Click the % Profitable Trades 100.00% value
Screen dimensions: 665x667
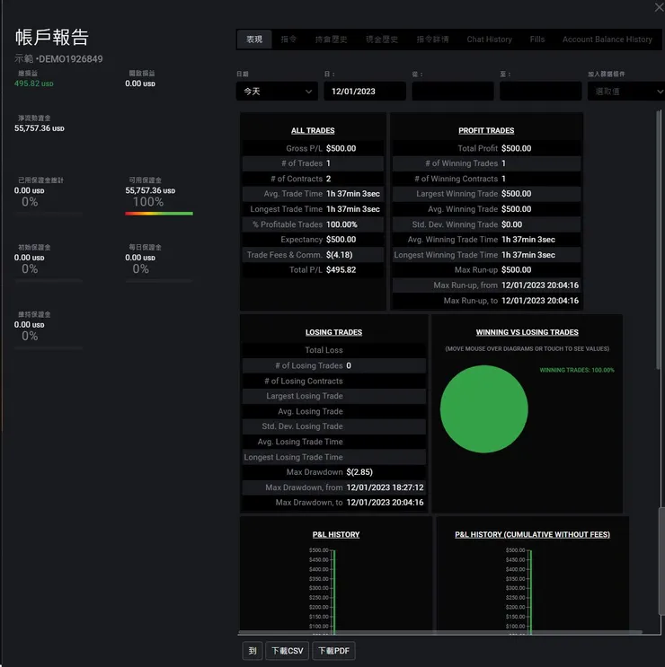coord(341,224)
